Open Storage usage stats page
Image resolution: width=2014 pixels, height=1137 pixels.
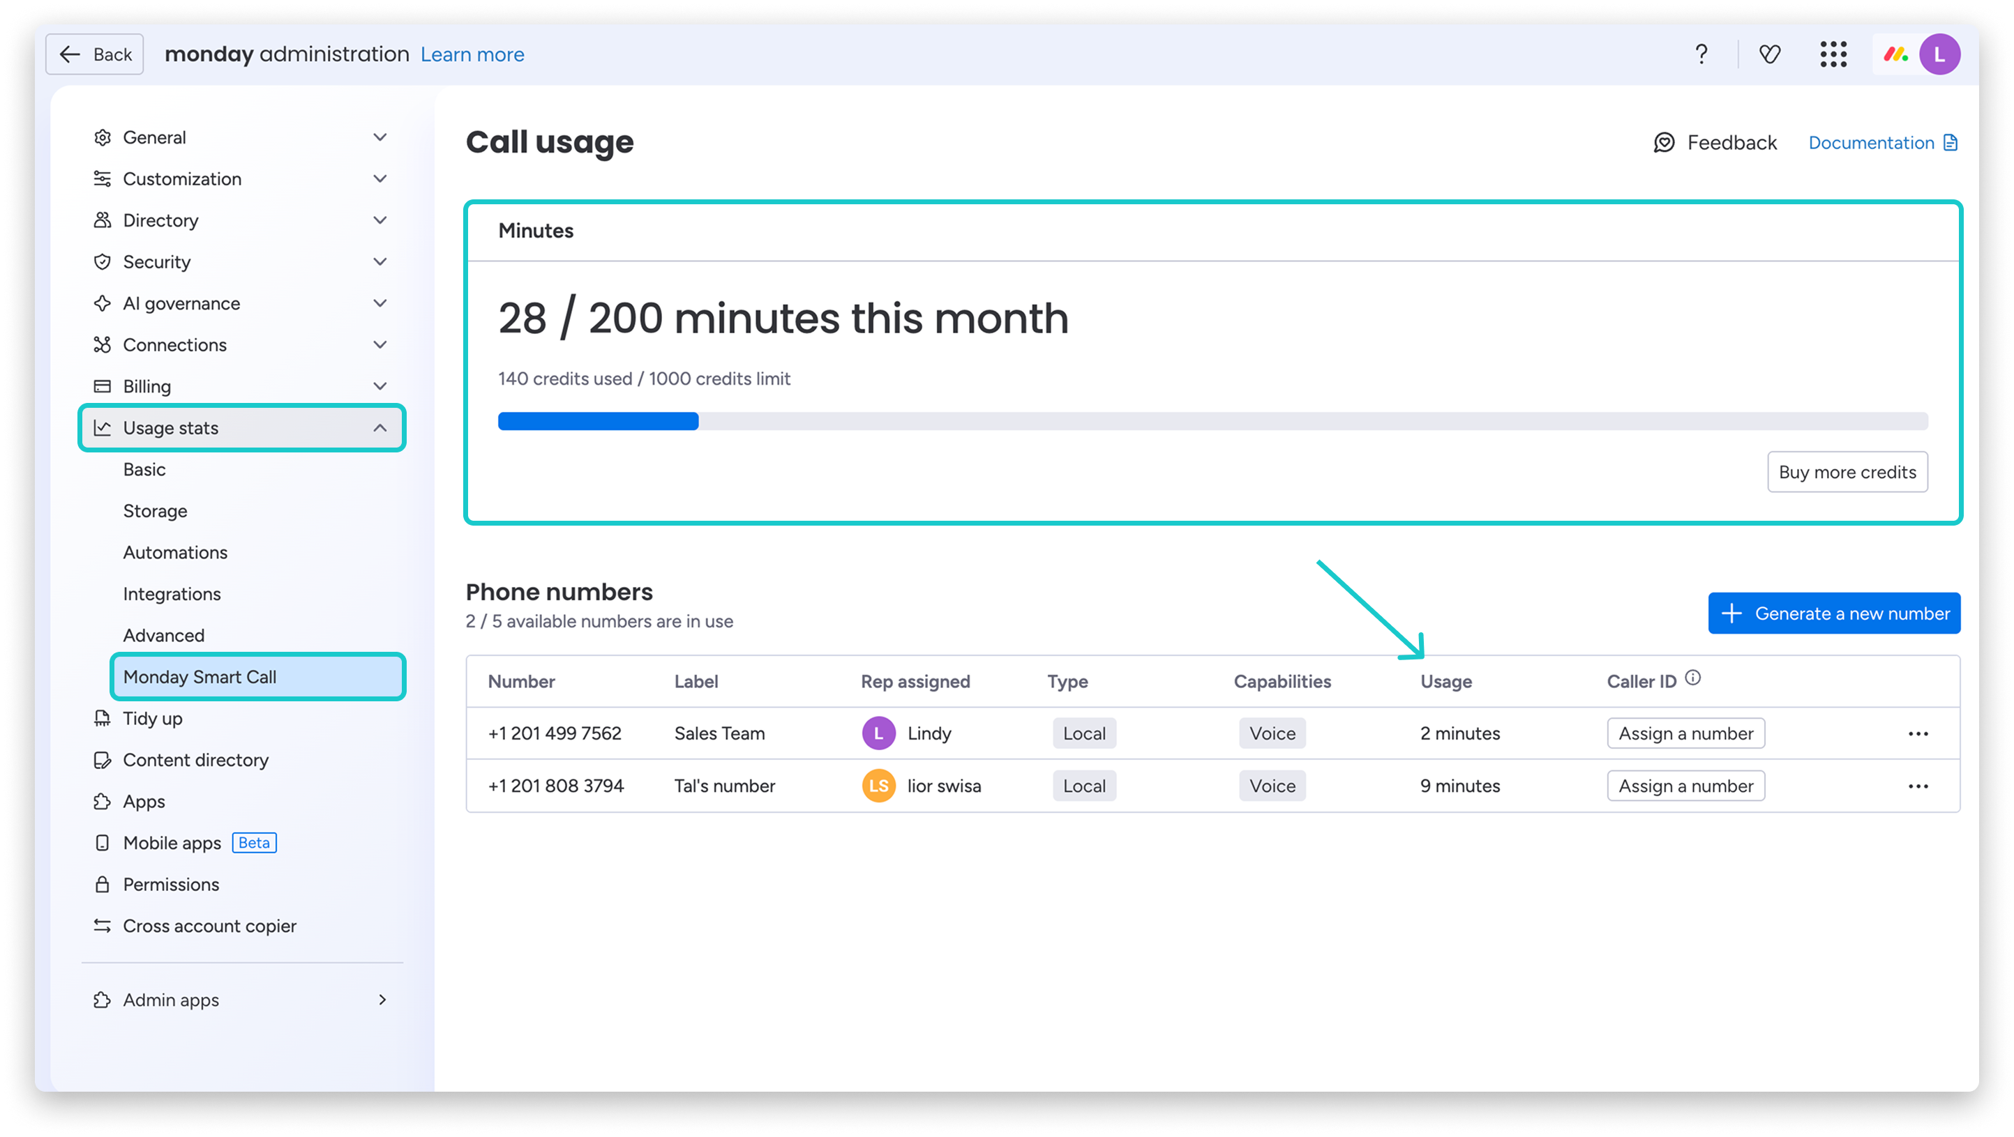(x=155, y=511)
